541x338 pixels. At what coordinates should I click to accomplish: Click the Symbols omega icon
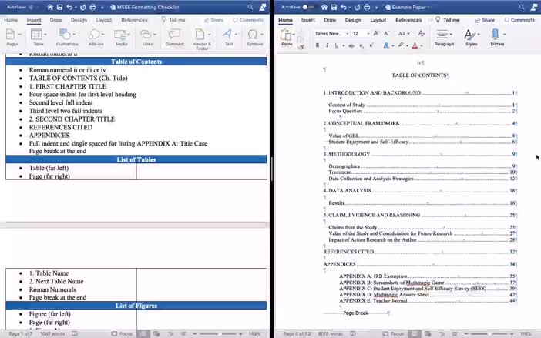254,36
